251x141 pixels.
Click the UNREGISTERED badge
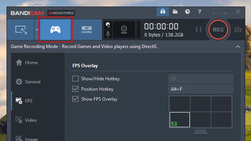[61, 13]
